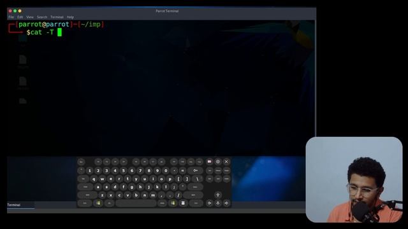Click the 'parrot@parrot' prompt text

pos(44,24)
